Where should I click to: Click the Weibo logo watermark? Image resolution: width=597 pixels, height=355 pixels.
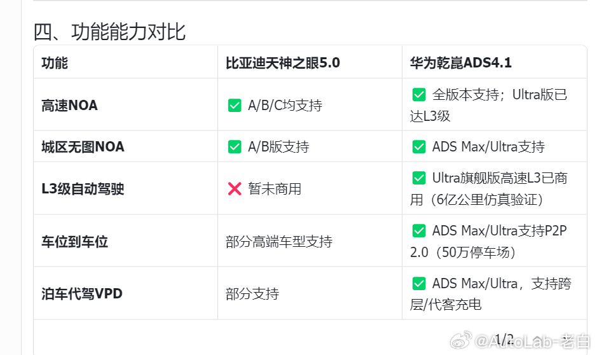[x=462, y=342]
